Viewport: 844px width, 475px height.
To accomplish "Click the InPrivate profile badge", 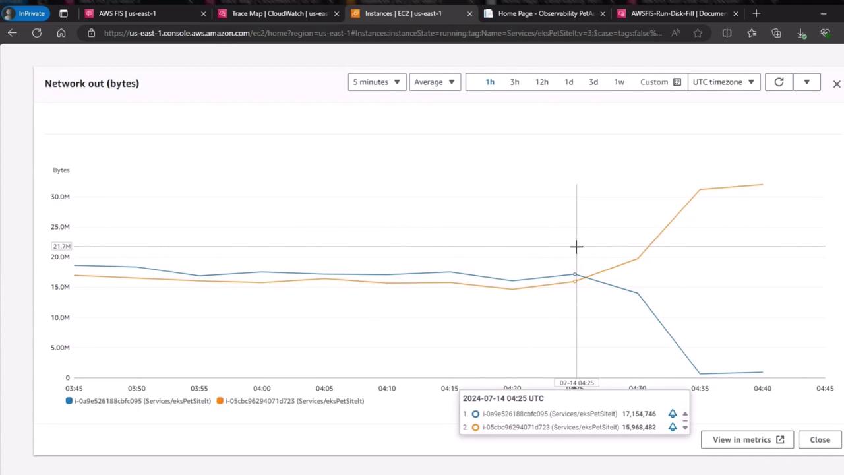I will [24, 13].
